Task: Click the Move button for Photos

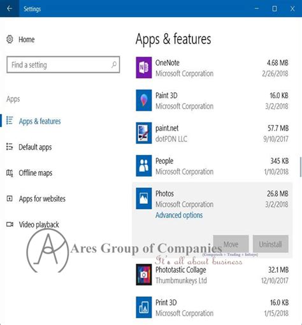Action: 231,244
